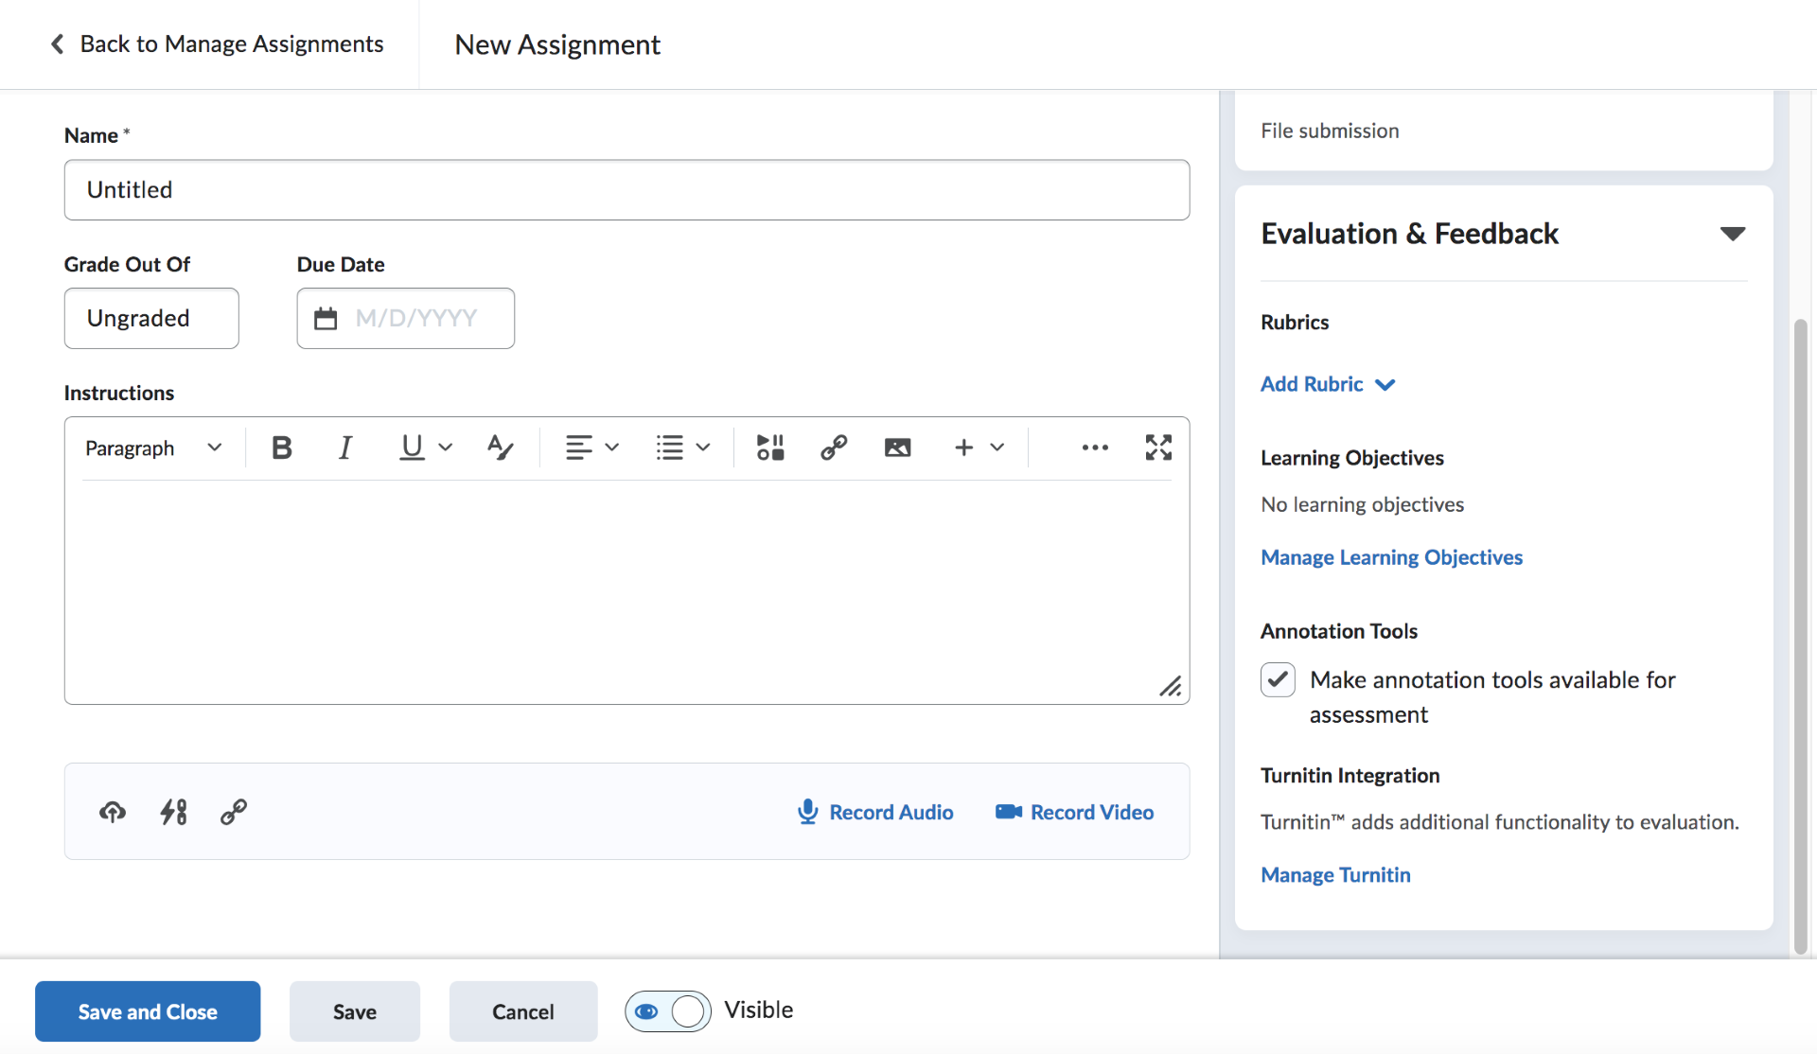Click the right panel vertical scrollbar
The height and width of the screenshot is (1054, 1817).
point(1800,634)
